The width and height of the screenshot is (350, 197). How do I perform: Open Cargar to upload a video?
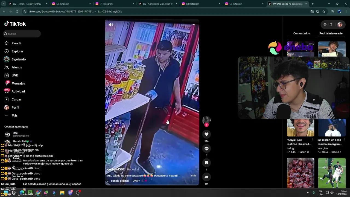(16, 99)
